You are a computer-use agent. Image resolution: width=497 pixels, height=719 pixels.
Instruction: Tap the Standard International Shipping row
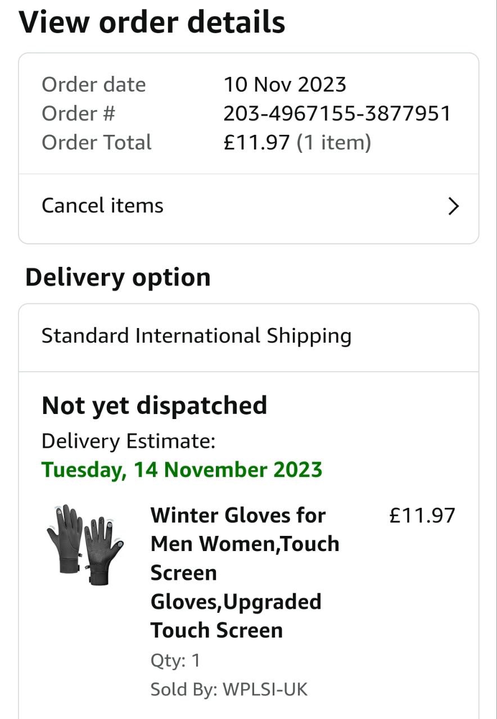tap(196, 336)
